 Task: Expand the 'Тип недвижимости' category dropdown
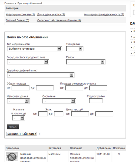pos(34,49)
